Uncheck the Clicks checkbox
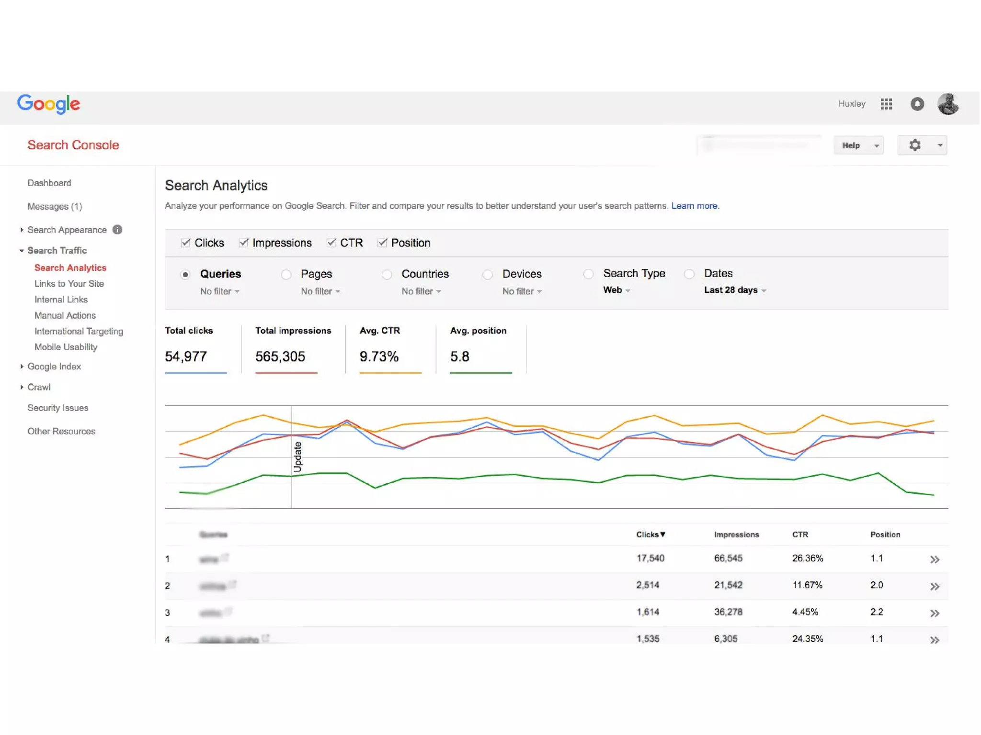Viewport: 981px width, 735px height. point(186,243)
